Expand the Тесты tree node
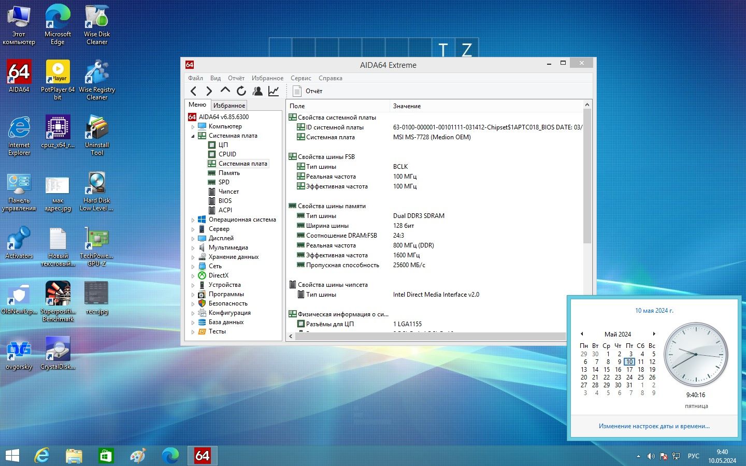This screenshot has height=466, width=746. click(x=193, y=331)
